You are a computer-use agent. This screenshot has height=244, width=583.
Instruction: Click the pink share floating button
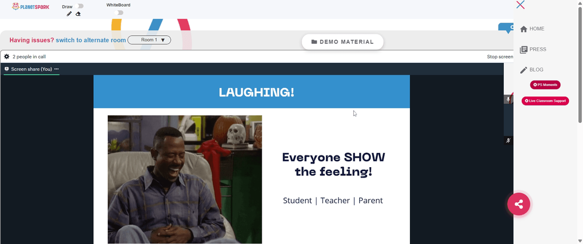[519, 204]
